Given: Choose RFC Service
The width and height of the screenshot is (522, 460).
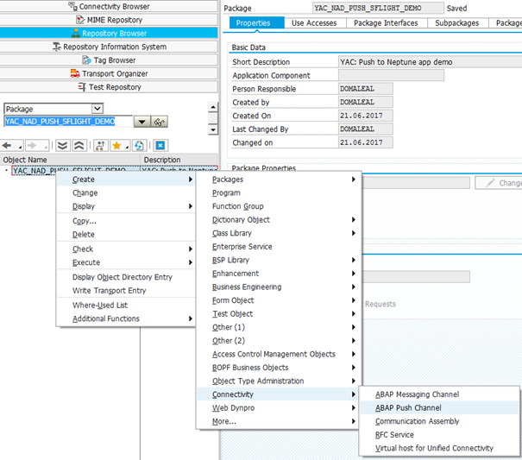Looking at the screenshot, I should 439,435.
